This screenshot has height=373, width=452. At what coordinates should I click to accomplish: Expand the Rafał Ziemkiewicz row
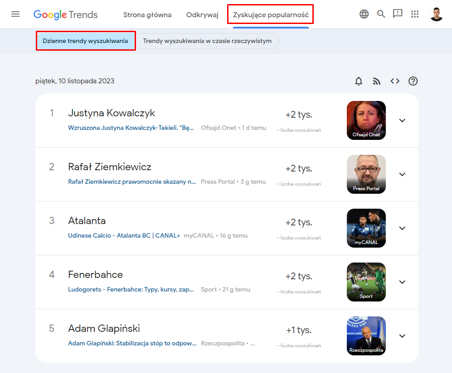point(402,174)
